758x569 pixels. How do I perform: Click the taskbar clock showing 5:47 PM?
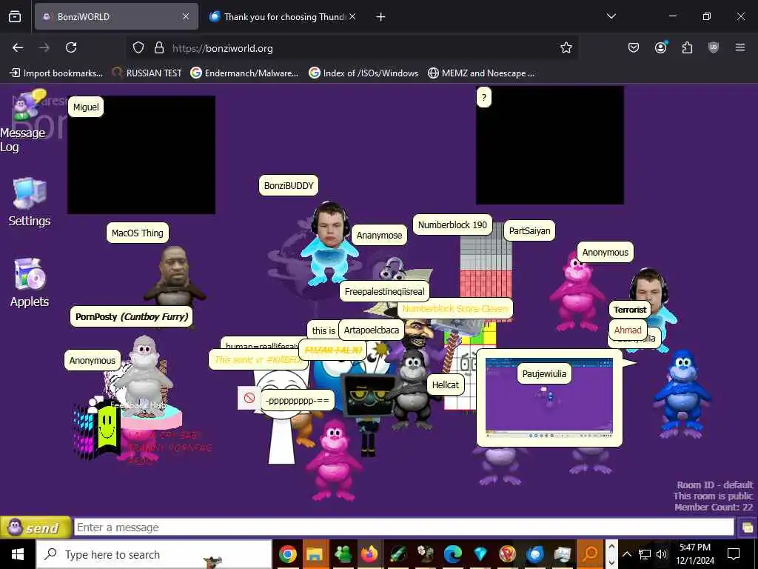coord(695,554)
